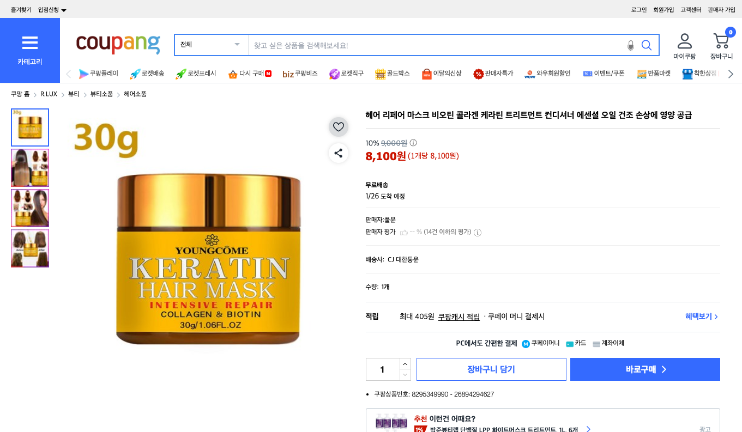Click the 마이쿠팡 profile icon
Viewport: 742px width, 432px height.
(685, 45)
